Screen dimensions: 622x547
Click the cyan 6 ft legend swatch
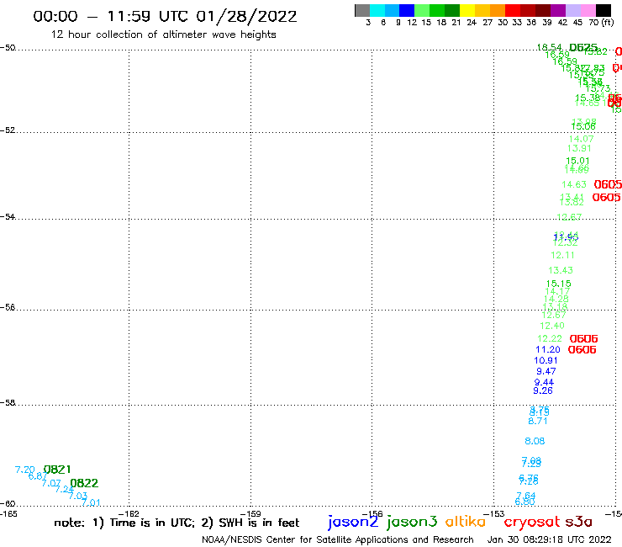pyautogui.click(x=377, y=10)
